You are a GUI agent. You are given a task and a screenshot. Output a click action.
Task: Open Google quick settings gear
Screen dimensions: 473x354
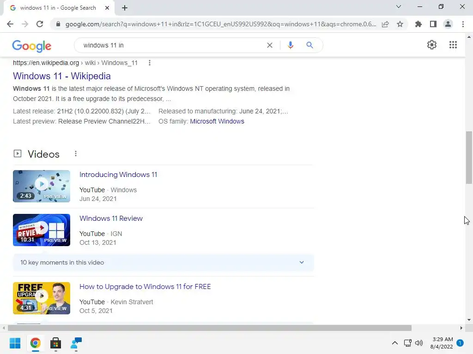432,45
